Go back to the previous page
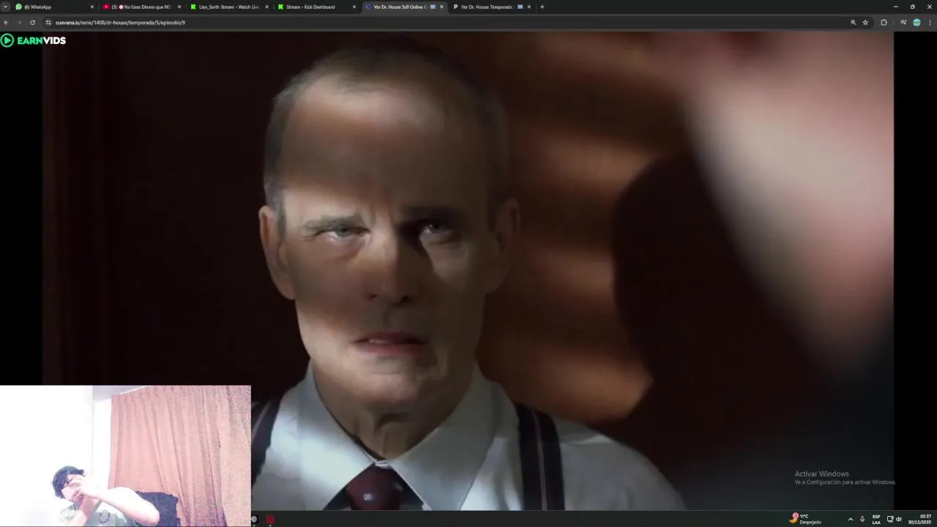This screenshot has height=527, width=937. tap(7, 23)
